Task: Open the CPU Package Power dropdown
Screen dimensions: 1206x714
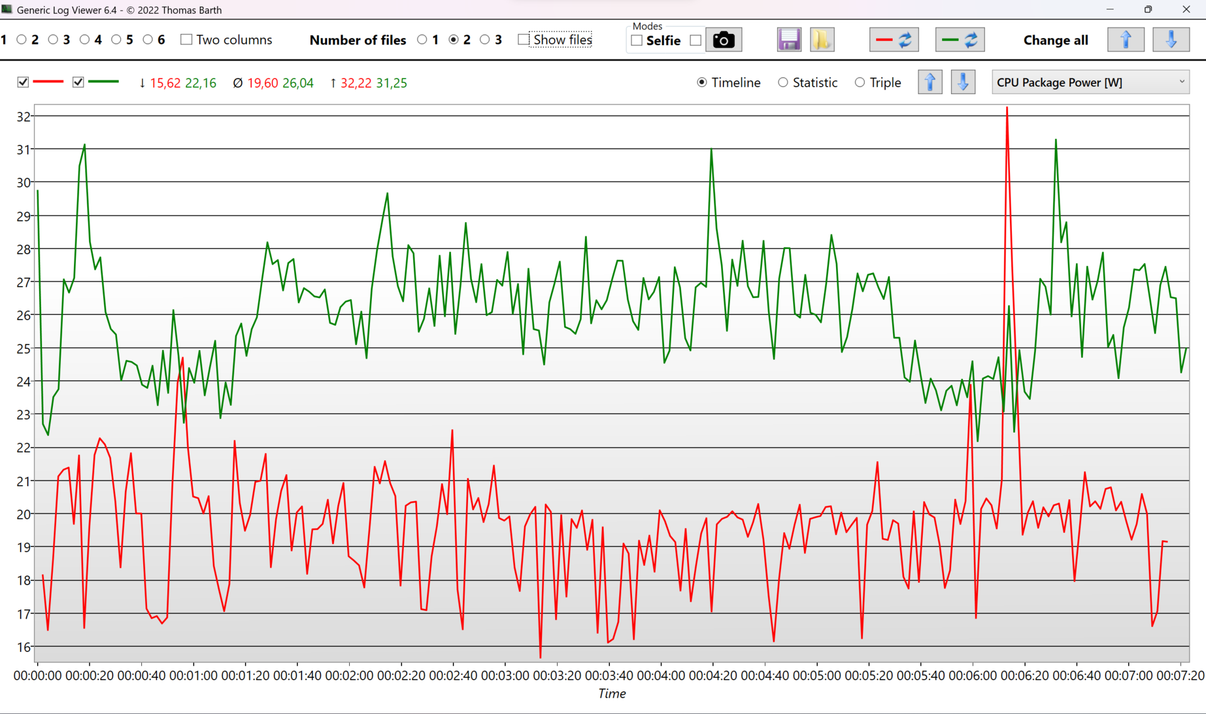Action: coord(1090,82)
